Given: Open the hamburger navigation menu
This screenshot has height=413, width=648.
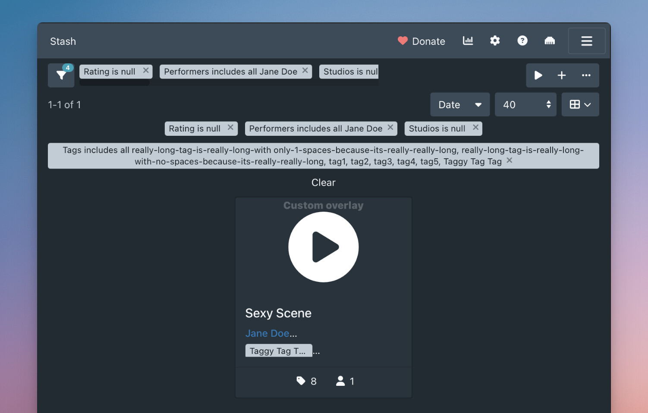Looking at the screenshot, I should pyautogui.click(x=586, y=41).
